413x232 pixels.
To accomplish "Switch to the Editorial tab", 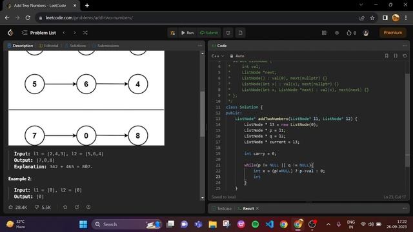I will click(x=49, y=46).
